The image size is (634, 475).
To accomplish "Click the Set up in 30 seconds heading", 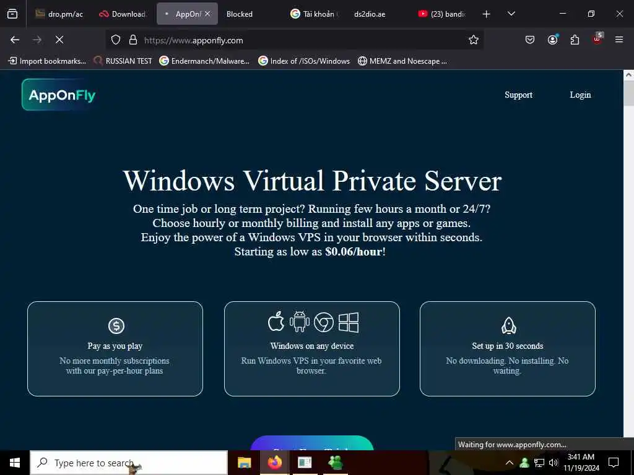I will (x=508, y=346).
